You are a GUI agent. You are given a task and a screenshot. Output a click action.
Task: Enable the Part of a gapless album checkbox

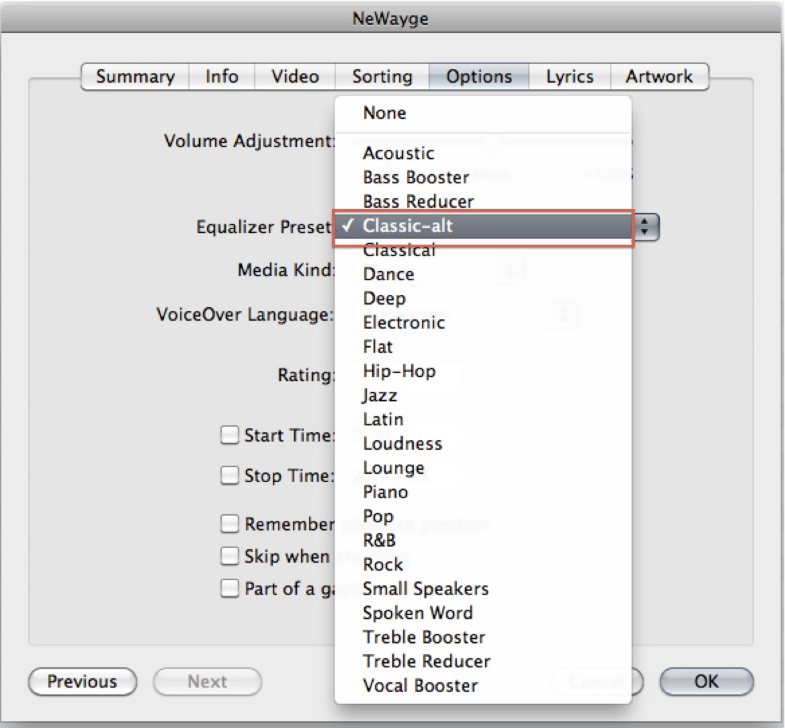(230, 588)
